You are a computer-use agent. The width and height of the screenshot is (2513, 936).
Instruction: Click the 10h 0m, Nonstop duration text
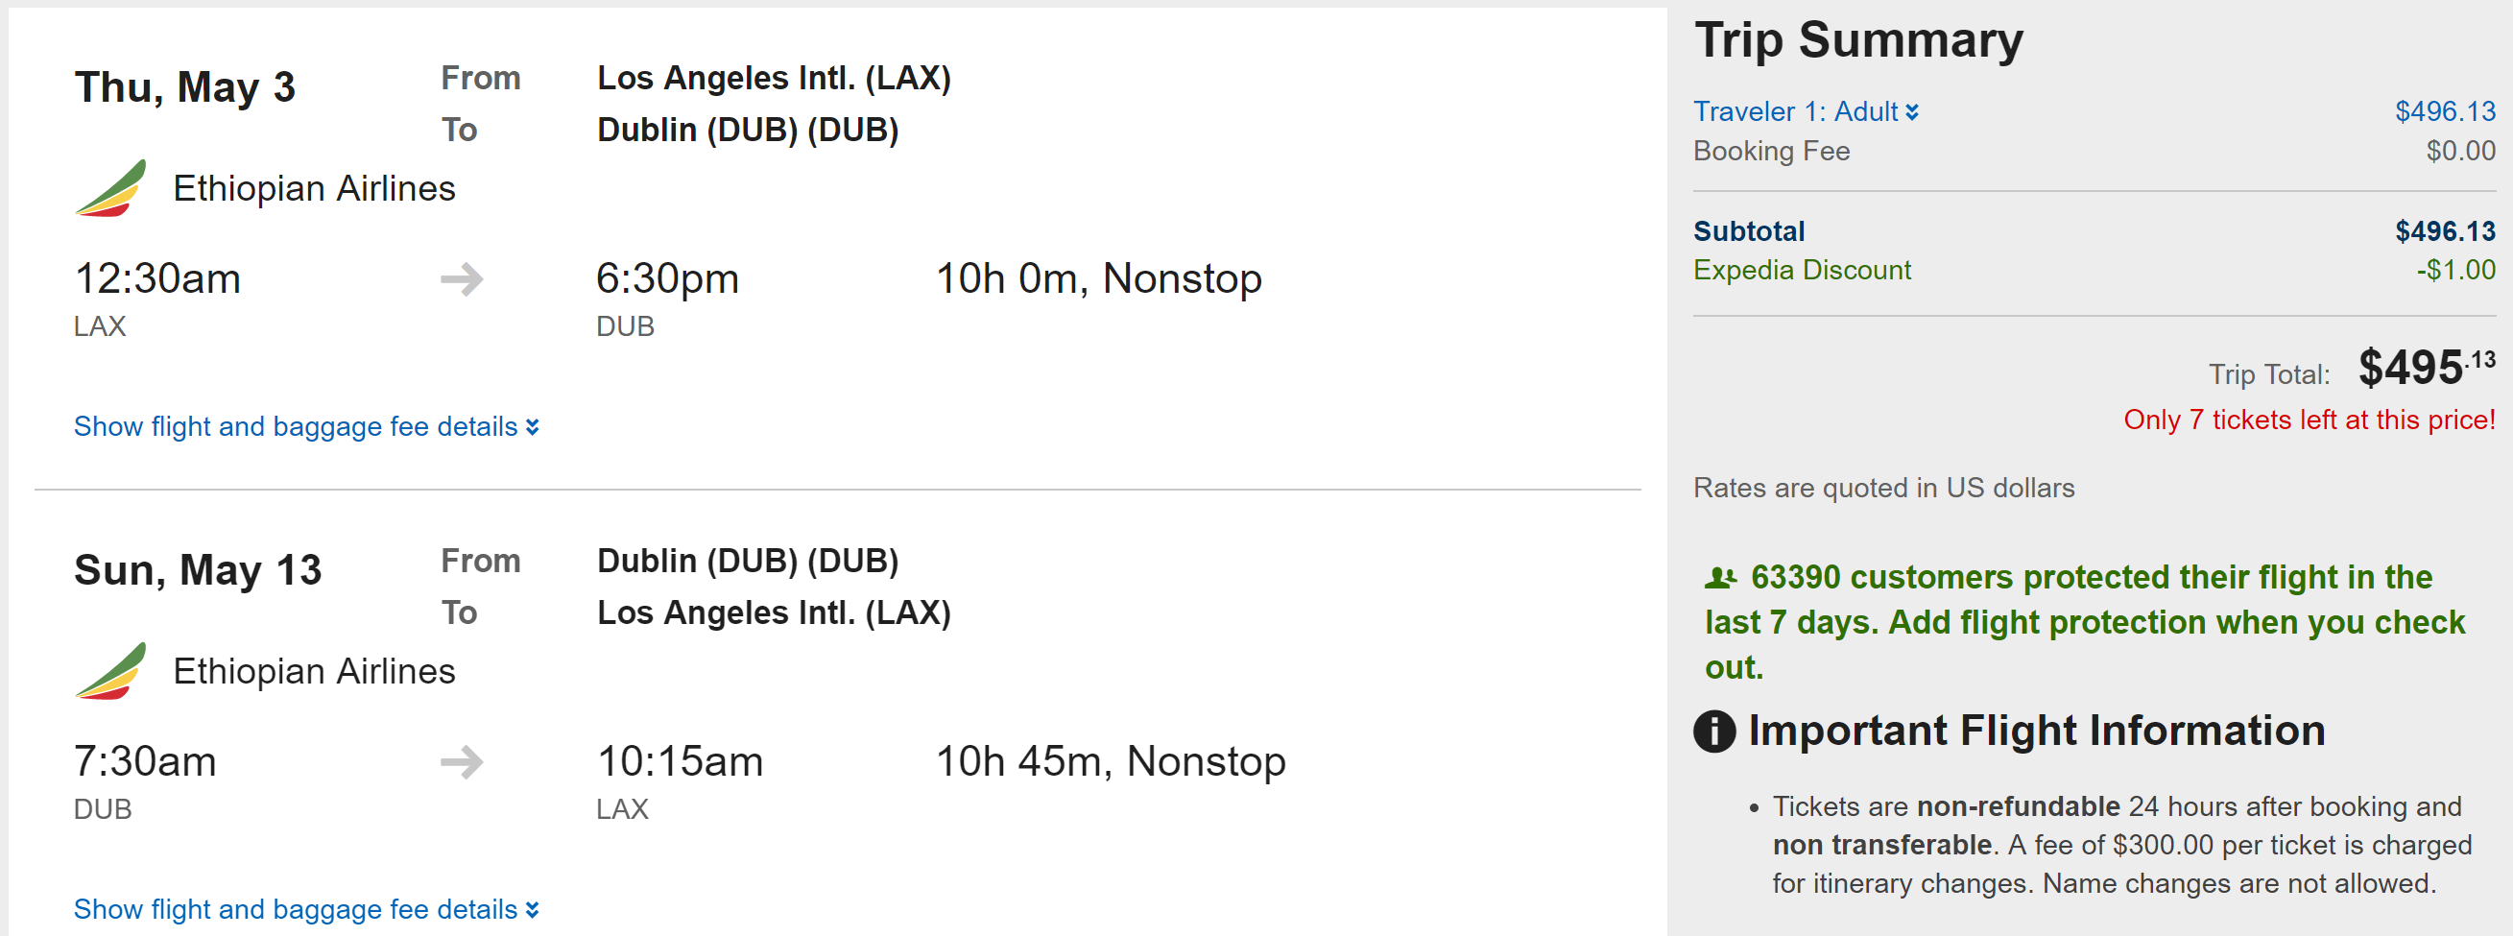pos(1097,279)
